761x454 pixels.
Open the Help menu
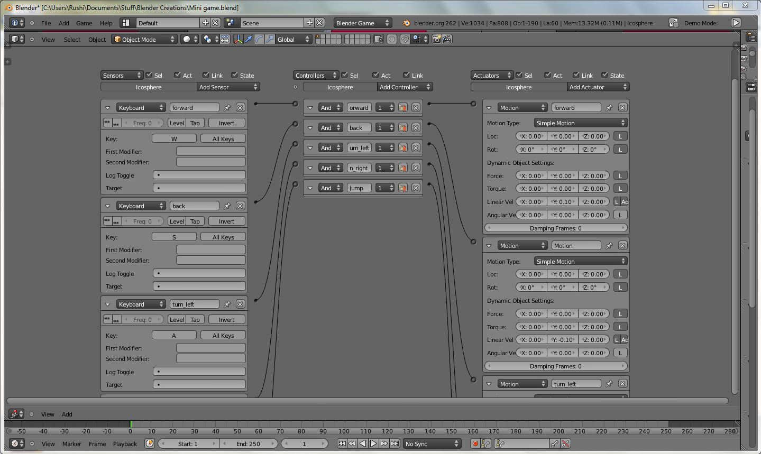[x=106, y=23]
